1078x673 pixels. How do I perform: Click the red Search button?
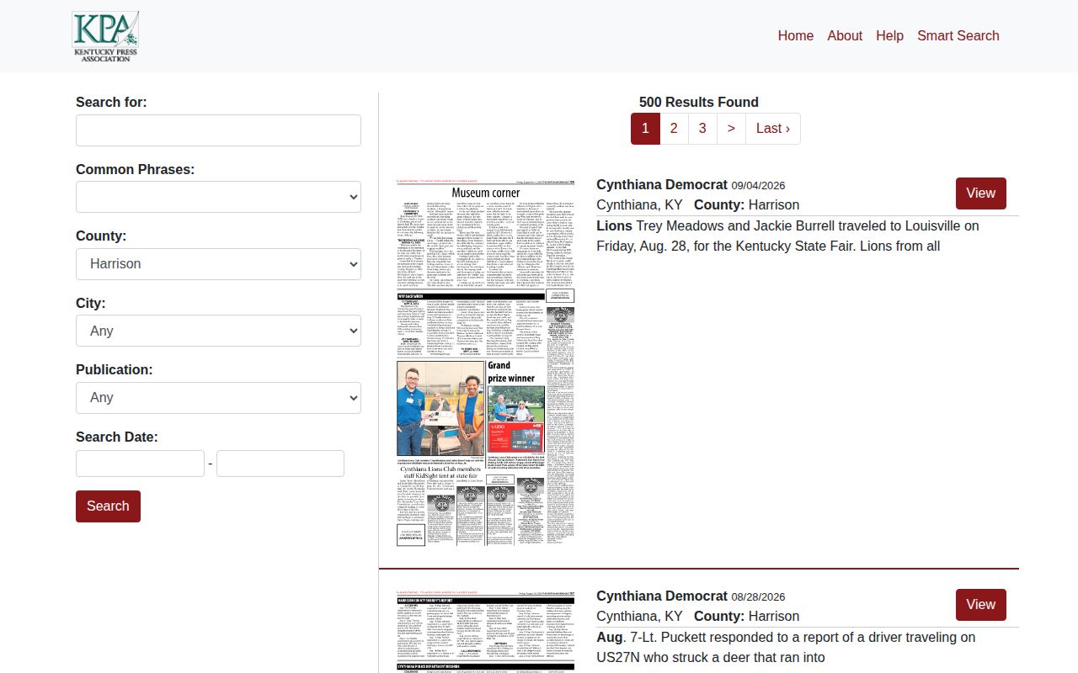[x=108, y=506]
